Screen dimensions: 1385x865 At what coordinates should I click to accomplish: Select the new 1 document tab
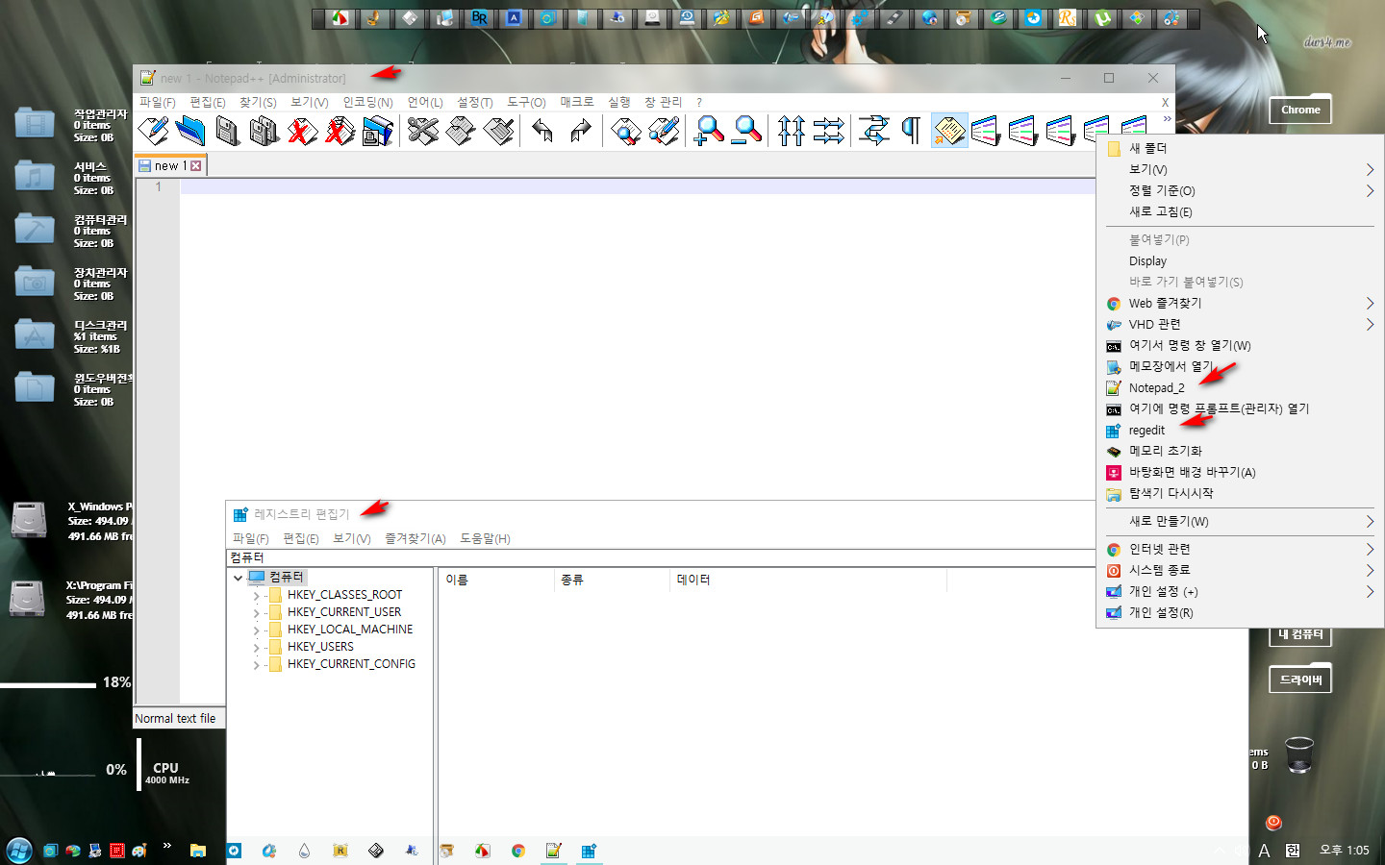(x=170, y=165)
